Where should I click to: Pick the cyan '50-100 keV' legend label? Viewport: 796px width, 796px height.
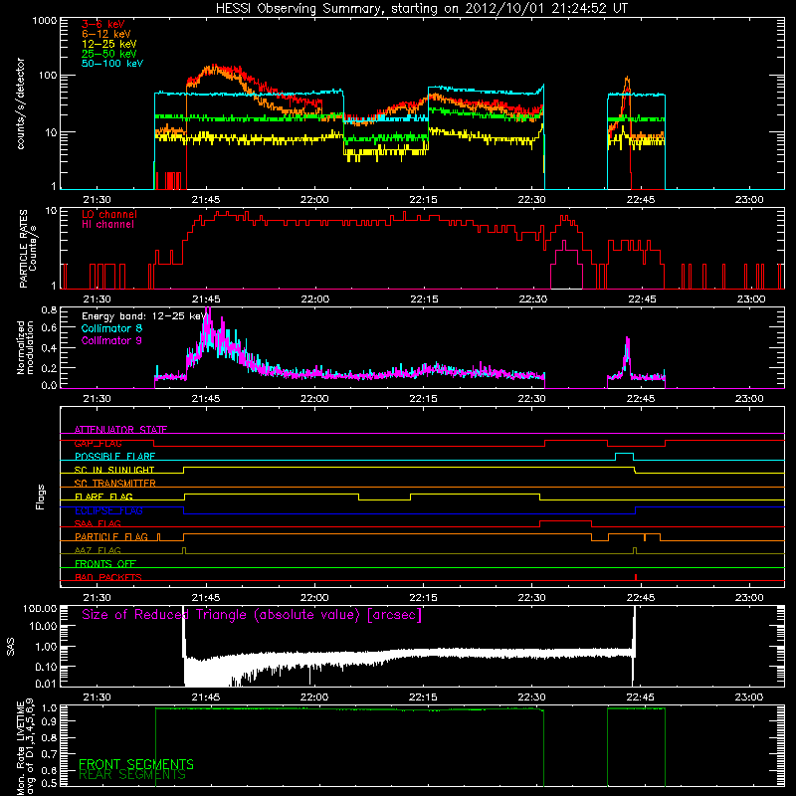coord(112,64)
